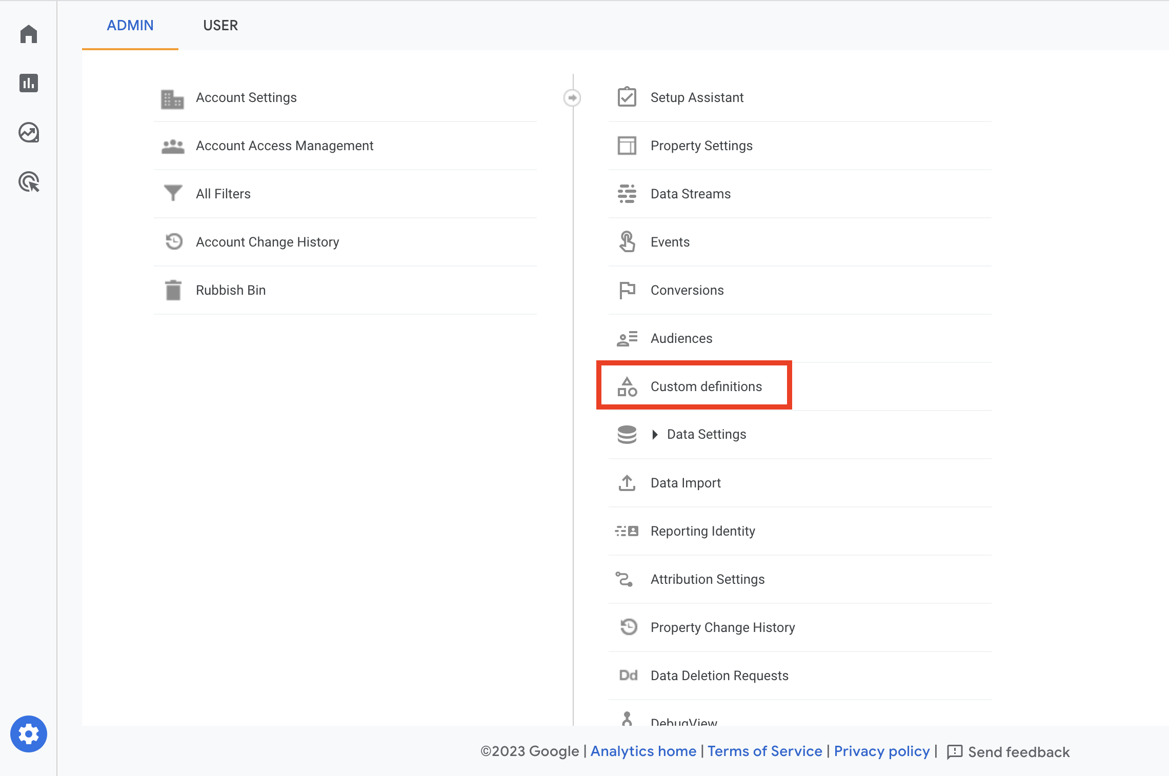Click the blue Admin gear icon
The image size is (1169, 776).
point(29,734)
